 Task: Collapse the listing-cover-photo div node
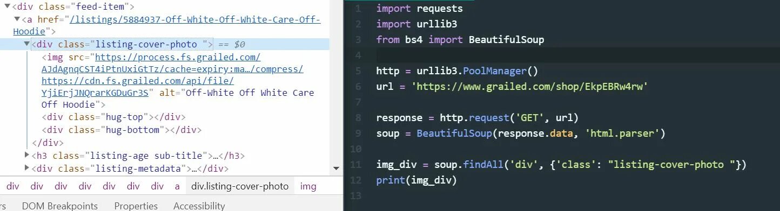point(26,44)
